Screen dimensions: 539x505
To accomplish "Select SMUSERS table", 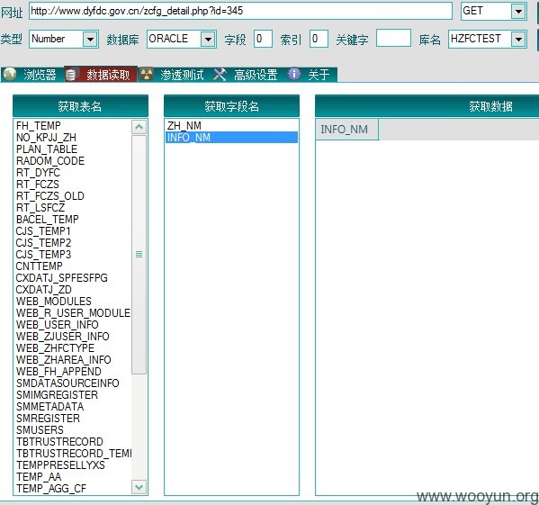I will (40, 429).
